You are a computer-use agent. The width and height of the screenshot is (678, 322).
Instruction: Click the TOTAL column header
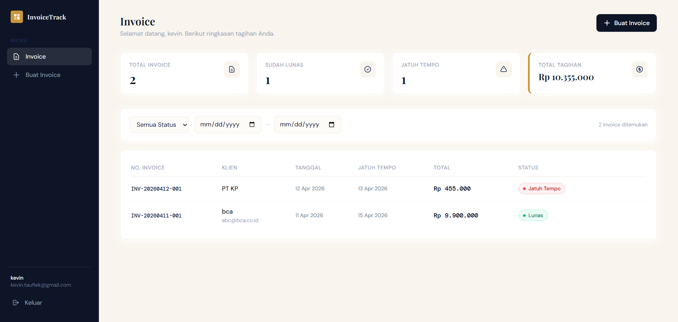click(x=442, y=168)
